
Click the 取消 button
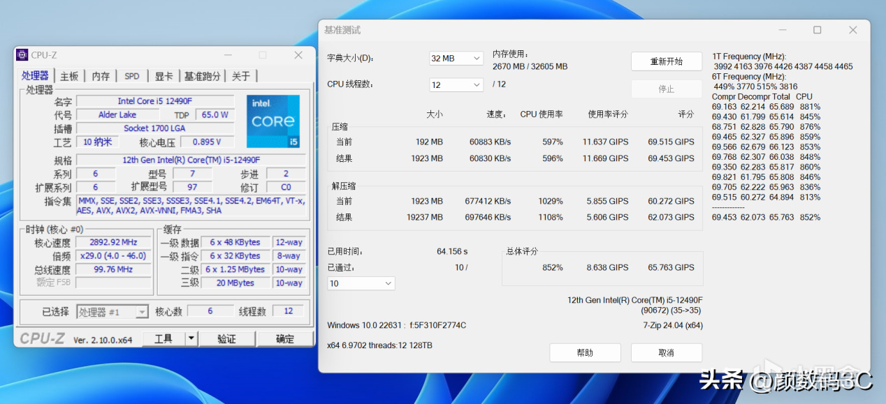click(x=667, y=353)
